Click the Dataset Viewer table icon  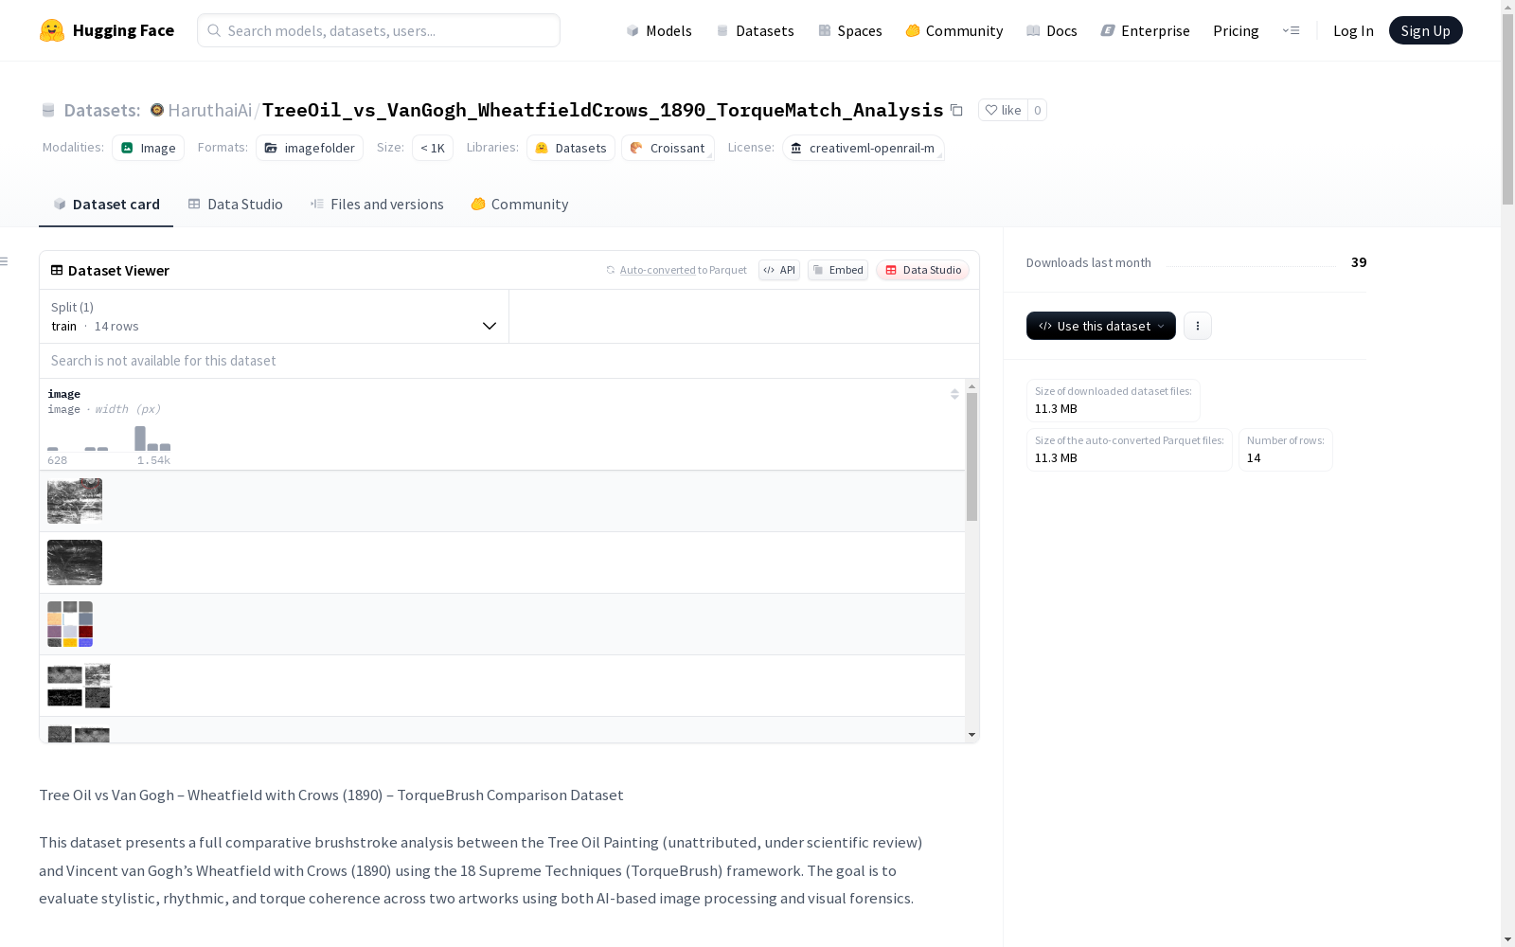pos(57,270)
